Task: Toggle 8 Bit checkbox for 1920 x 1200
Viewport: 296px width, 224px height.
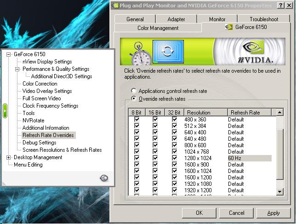Action: [x=137, y=190]
